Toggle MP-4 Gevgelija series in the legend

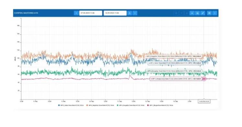point(131,105)
